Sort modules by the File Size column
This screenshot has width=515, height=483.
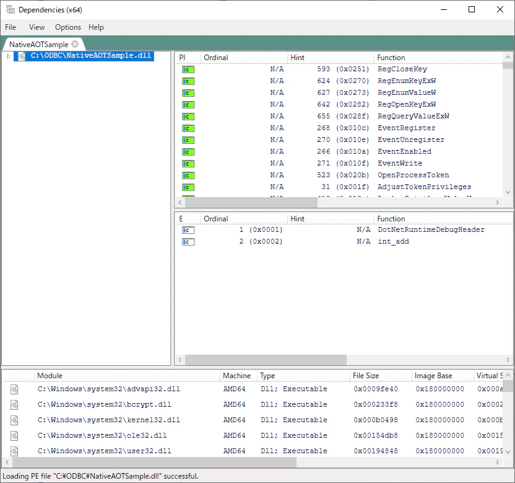pyautogui.click(x=380, y=376)
